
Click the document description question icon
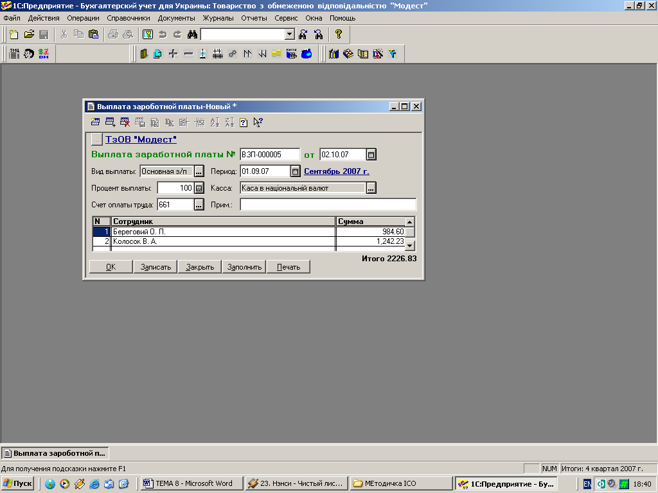[244, 123]
